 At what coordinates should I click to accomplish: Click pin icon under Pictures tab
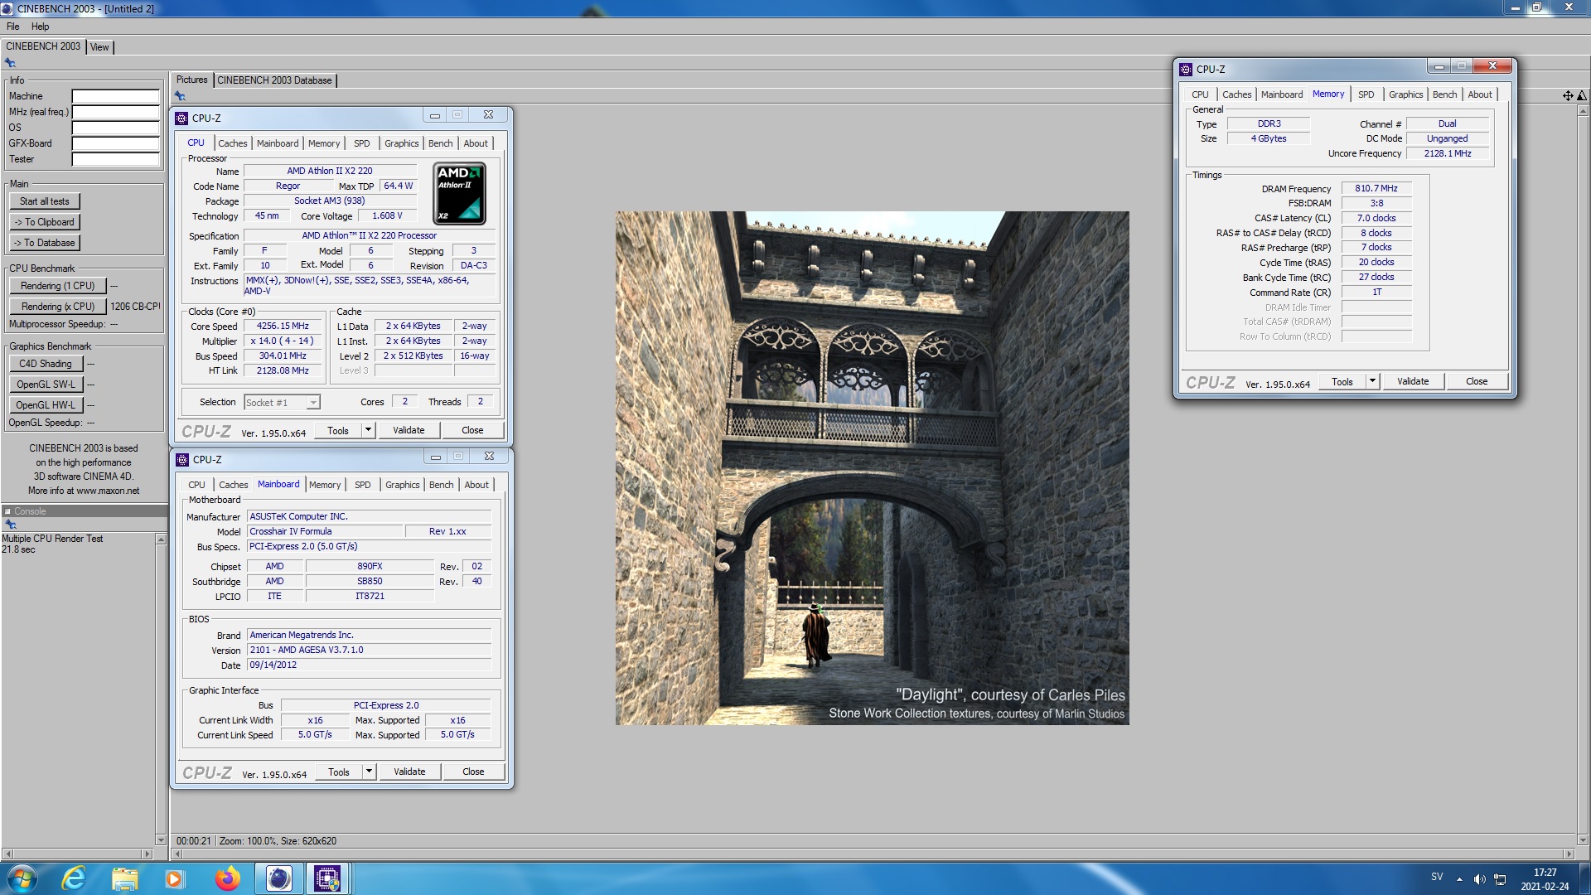point(180,95)
